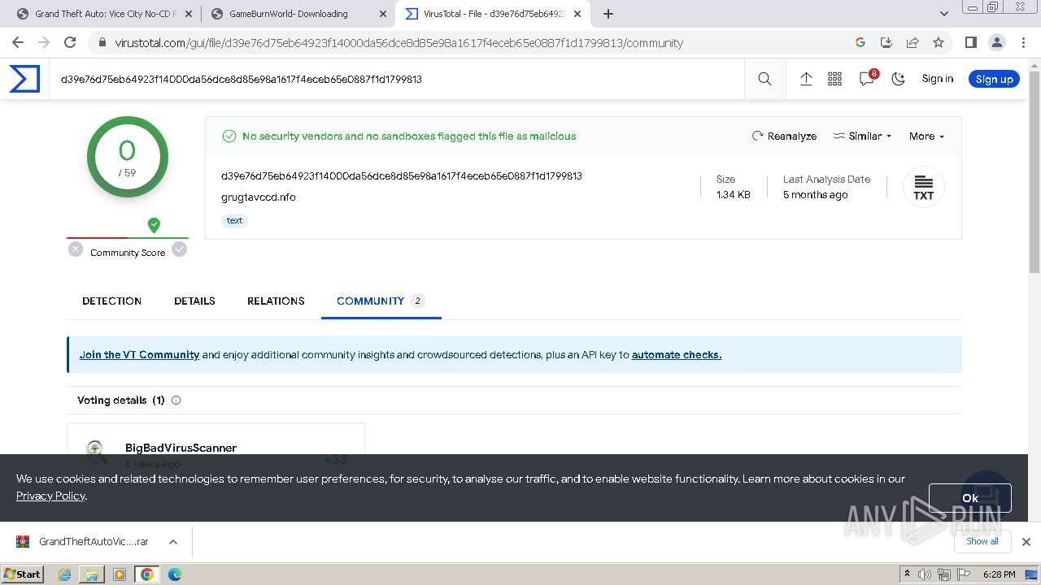
Task: Click the TXT file type icon
Action: click(x=923, y=187)
